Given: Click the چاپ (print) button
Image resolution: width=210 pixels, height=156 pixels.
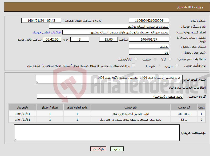Looking at the screenshot, I should coord(117,149).
